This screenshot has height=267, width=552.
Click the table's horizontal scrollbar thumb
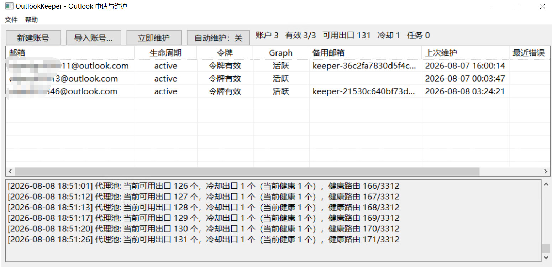tap(247, 171)
